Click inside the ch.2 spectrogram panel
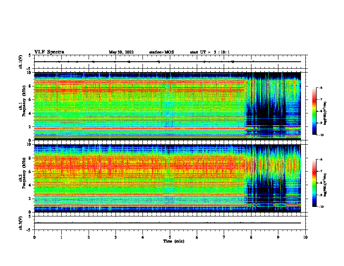The image size is (344, 266). coord(170,178)
